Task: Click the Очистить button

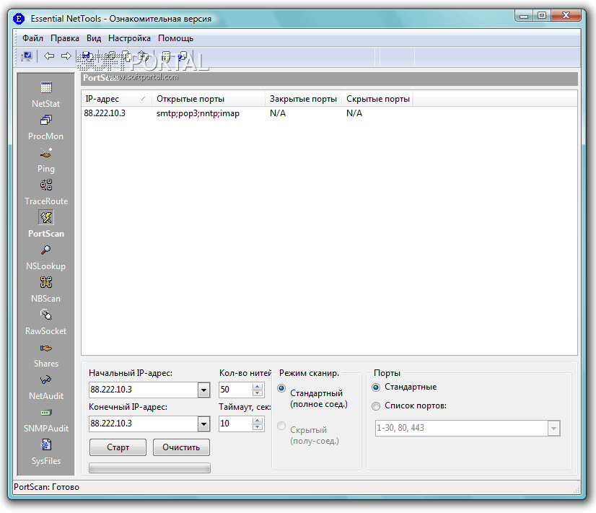Action: point(181,447)
